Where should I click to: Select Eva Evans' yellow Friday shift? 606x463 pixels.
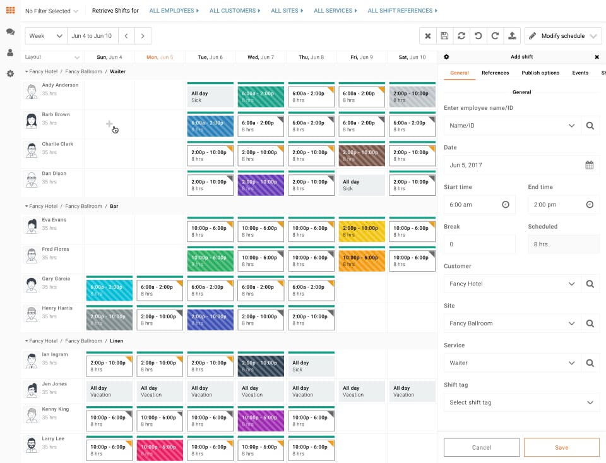(362, 230)
